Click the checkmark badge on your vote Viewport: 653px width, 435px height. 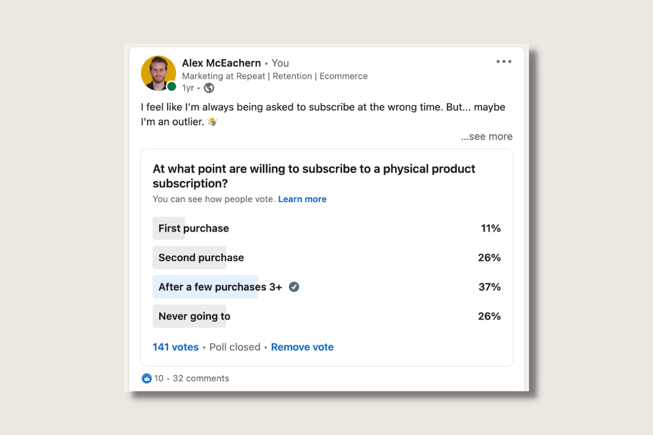(x=294, y=287)
